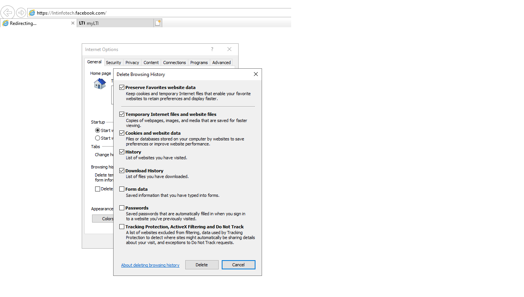524x297 pixels.
Task: Enable Tracking Protection, ActiveX Filtering checkbox
Action: click(x=122, y=227)
